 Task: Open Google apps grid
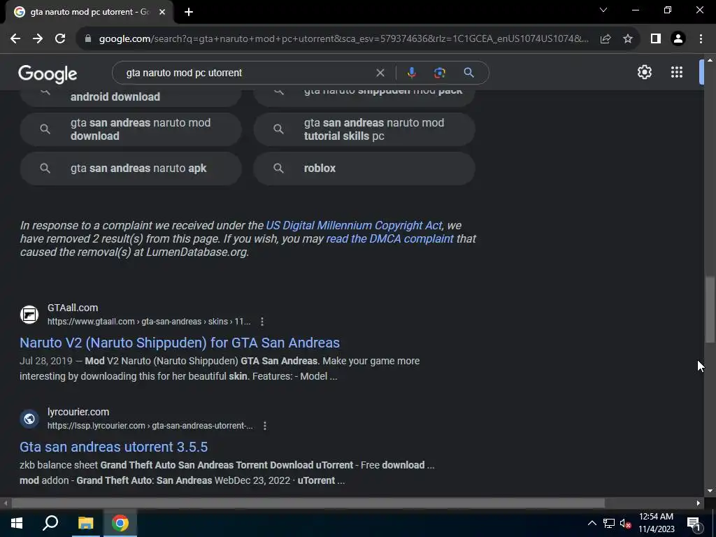pos(677,72)
